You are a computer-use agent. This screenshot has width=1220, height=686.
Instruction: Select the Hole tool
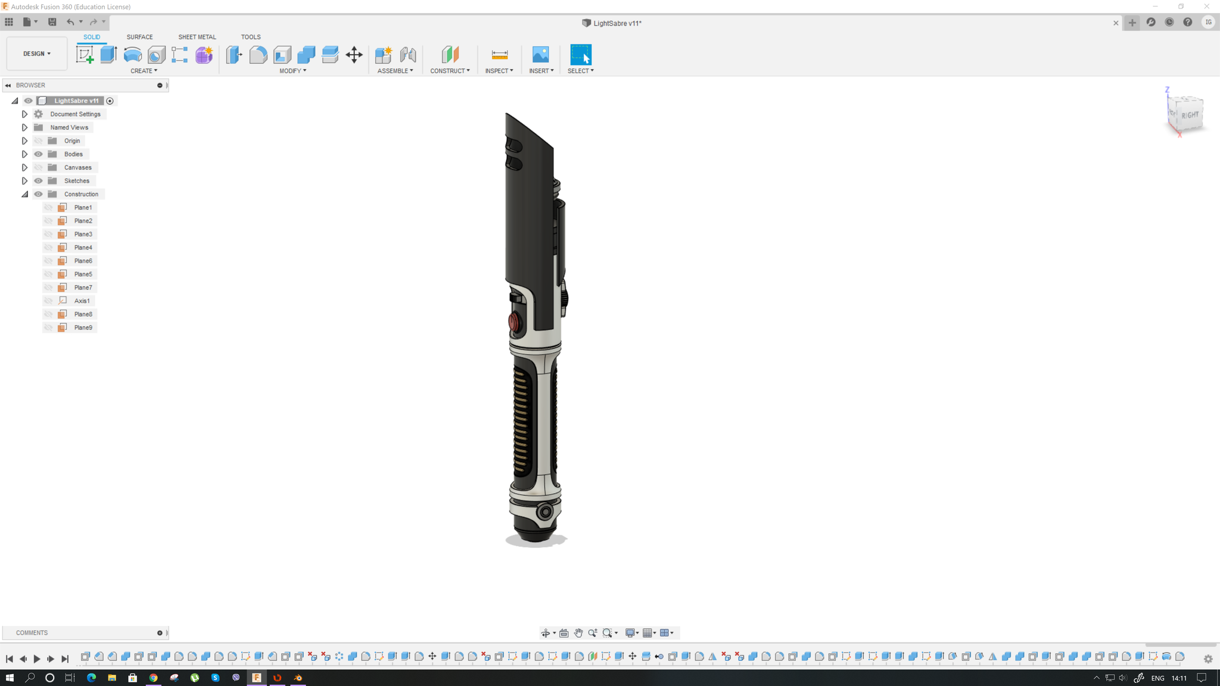click(x=156, y=55)
